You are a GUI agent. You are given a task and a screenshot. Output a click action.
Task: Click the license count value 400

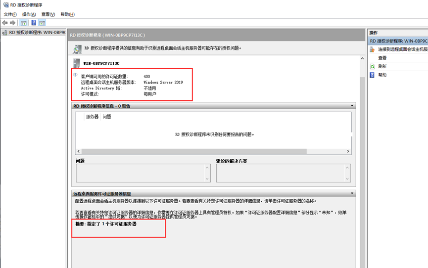click(147, 77)
